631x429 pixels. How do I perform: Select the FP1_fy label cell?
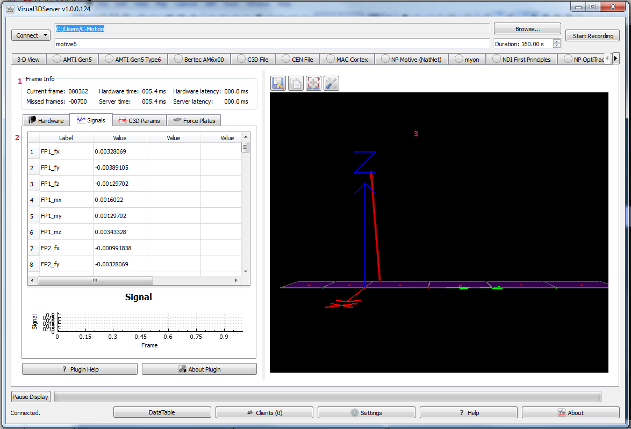[x=67, y=168]
